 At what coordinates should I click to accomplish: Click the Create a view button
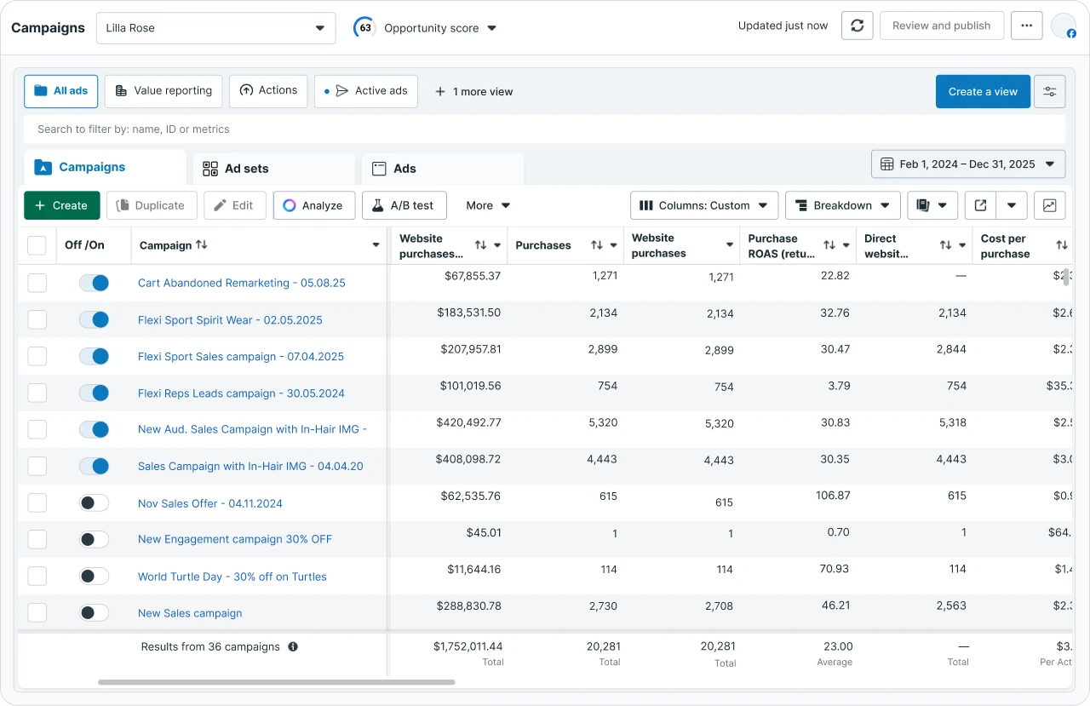(983, 92)
